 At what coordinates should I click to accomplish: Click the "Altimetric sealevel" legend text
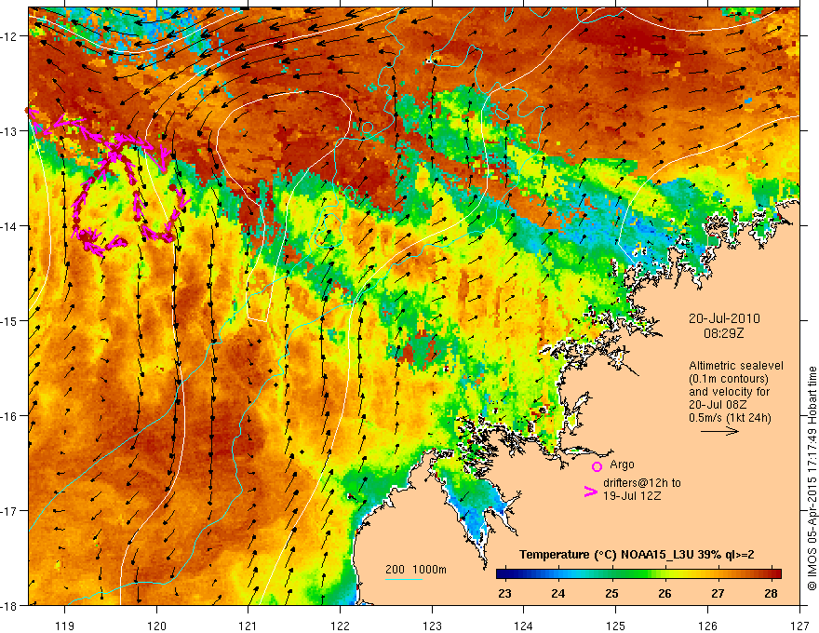(x=736, y=366)
